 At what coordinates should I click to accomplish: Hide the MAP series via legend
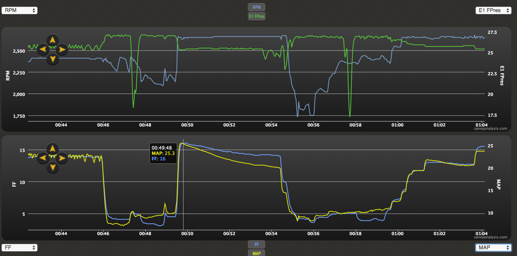tap(256, 253)
